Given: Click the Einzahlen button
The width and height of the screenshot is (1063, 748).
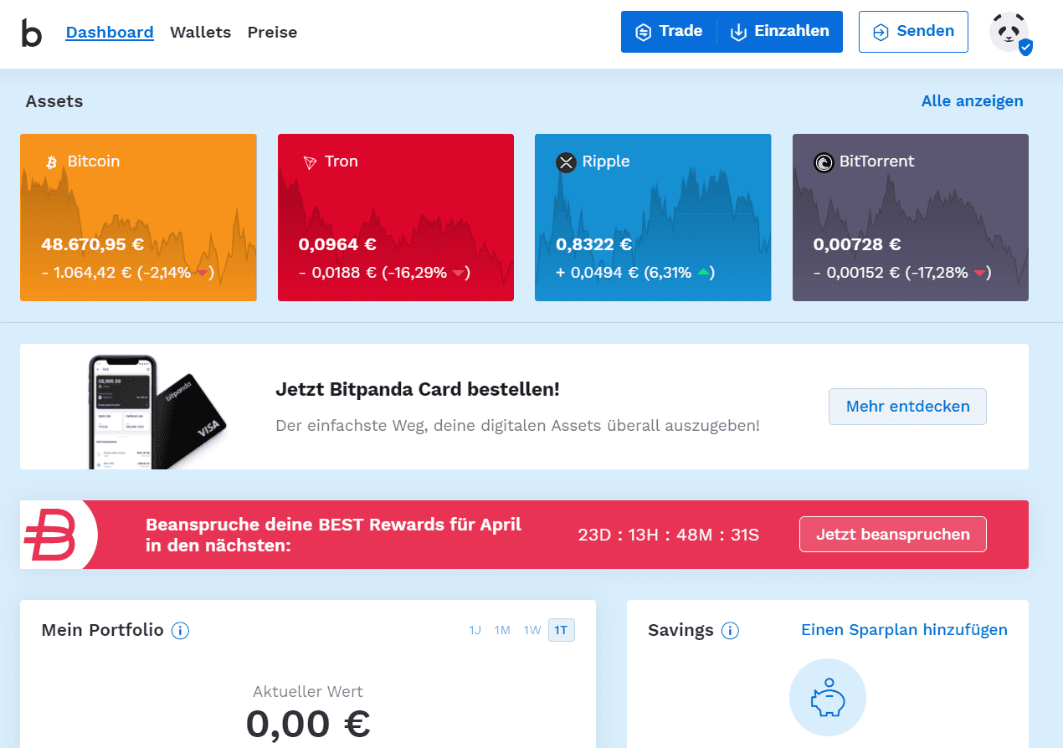Looking at the screenshot, I should [x=780, y=32].
